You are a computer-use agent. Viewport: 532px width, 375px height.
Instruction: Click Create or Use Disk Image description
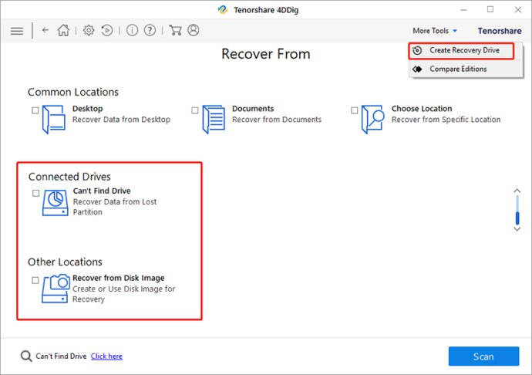coord(124,294)
